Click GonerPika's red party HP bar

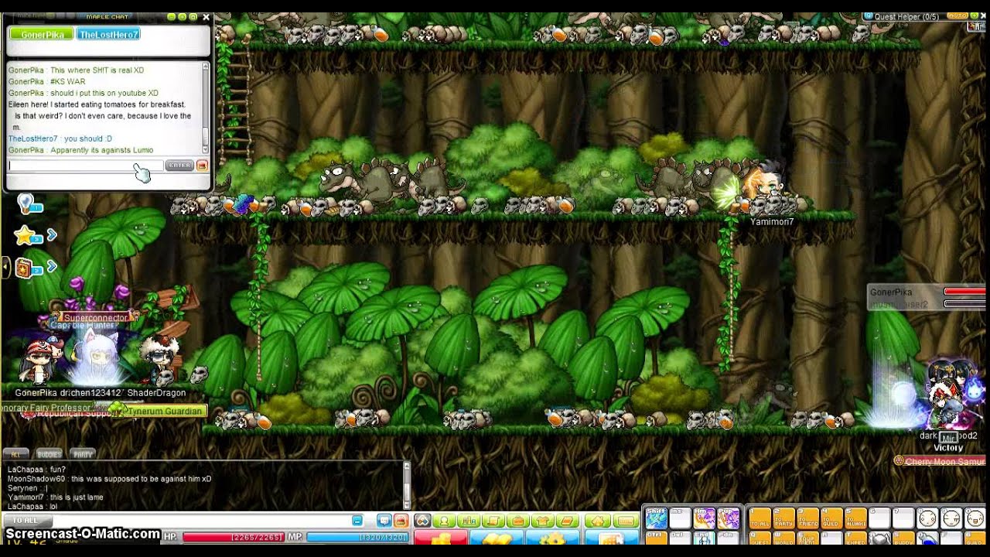tap(964, 292)
